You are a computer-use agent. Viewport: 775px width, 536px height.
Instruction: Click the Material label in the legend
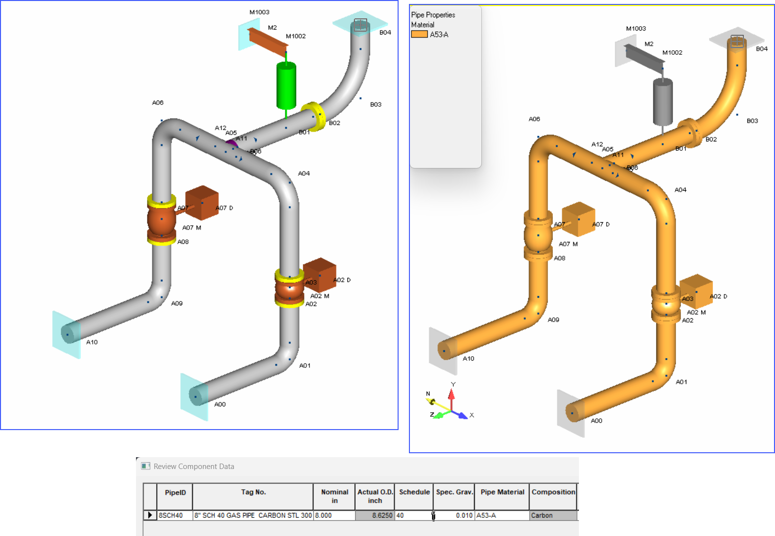(423, 25)
